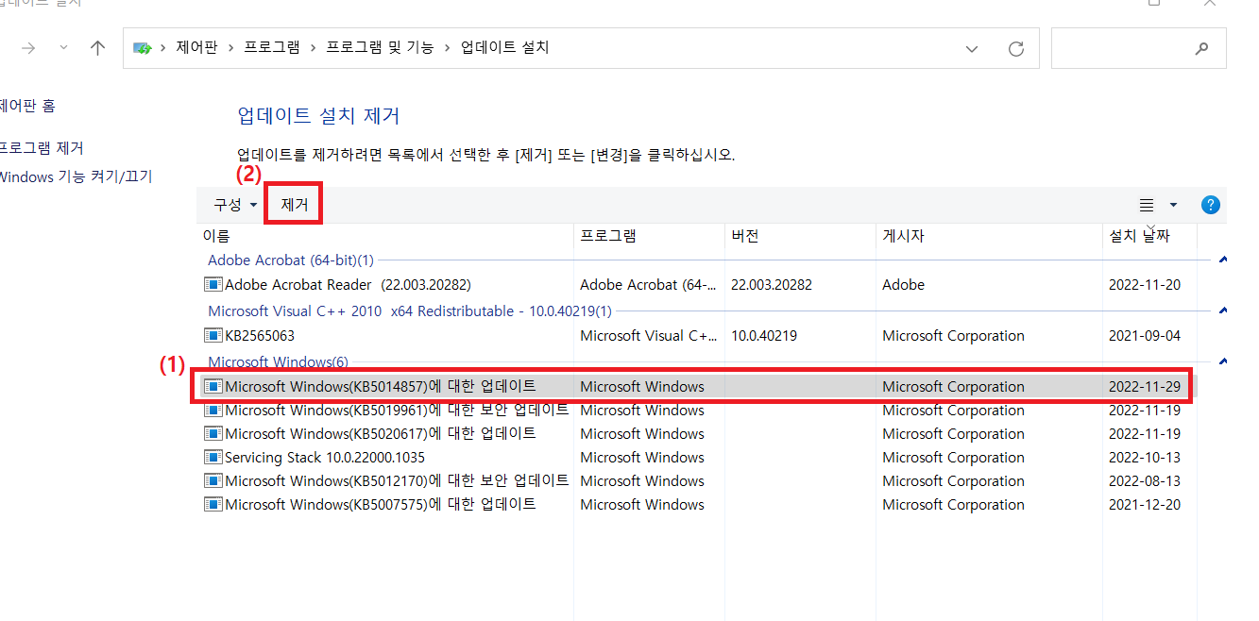The width and height of the screenshot is (1259, 621).
Task: Select Microsoft Windows(KB5012170) security update
Action: coord(696,481)
